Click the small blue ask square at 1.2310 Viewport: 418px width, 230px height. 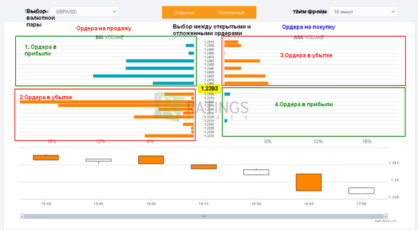coord(226,121)
